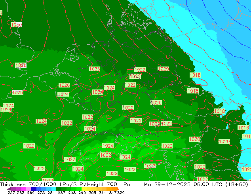Image resolution: width=251 pixels, height=194 pixels.
Task: Click the 311 legend value
Action: (x=103, y=192)
